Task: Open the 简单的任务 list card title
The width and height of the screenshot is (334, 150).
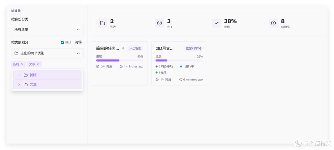Action: pyautogui.click(x=108, y=48)
